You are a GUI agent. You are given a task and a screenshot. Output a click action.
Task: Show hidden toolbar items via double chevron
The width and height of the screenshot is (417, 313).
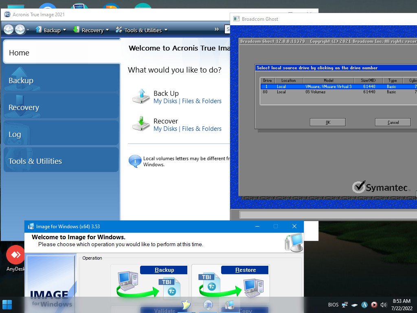(x=217, y=29)
